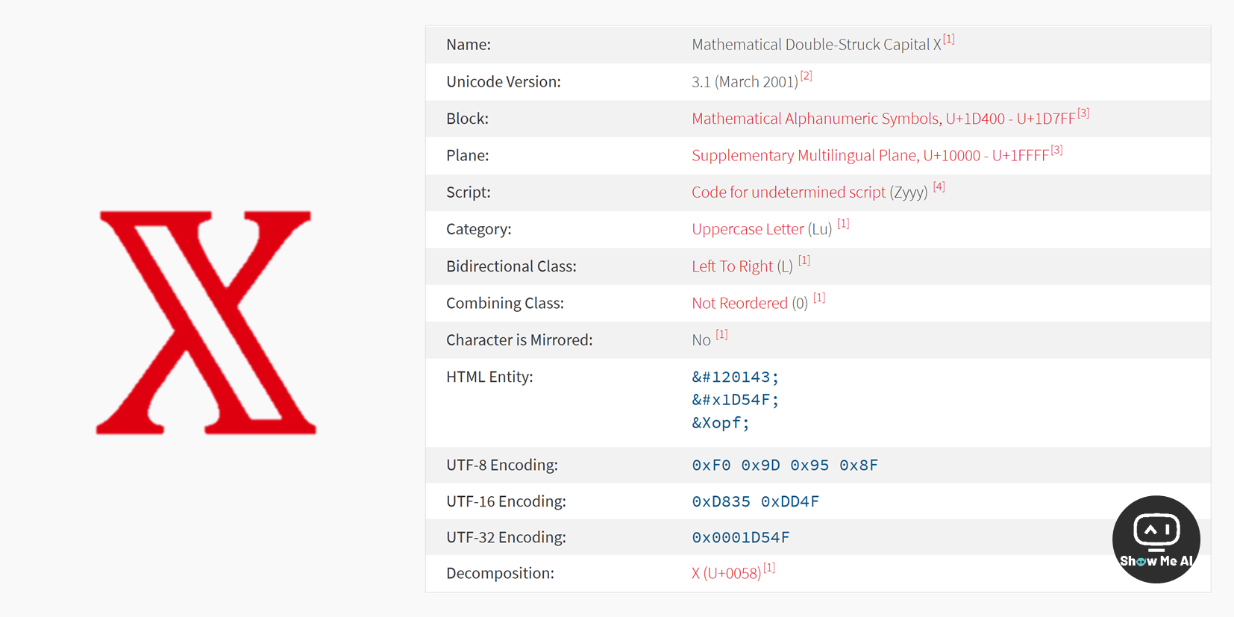This screenshot has width=1234, height=617.
Task: Click the 'Plane:' row label
Action: pyautogui.click(x=468, y=155)
